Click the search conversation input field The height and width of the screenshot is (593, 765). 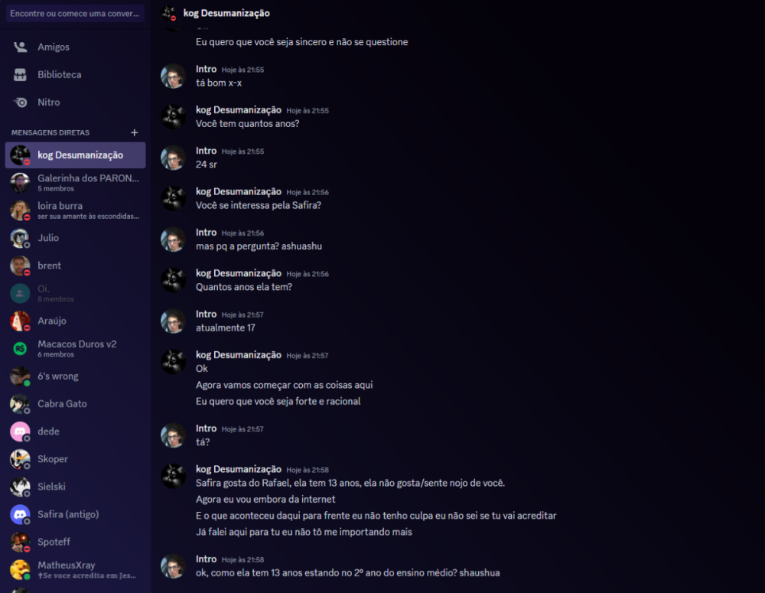tap(75, 14)
